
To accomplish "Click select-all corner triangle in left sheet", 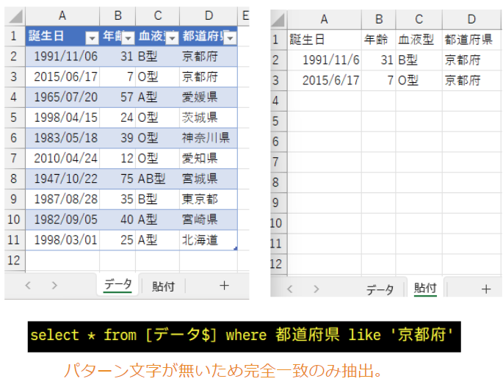I will 15,16.
